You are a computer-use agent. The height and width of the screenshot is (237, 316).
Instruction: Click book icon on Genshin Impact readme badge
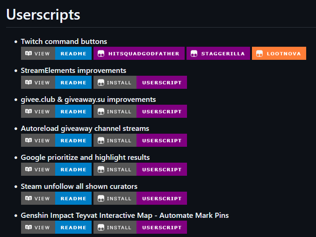tap(29, 227)
